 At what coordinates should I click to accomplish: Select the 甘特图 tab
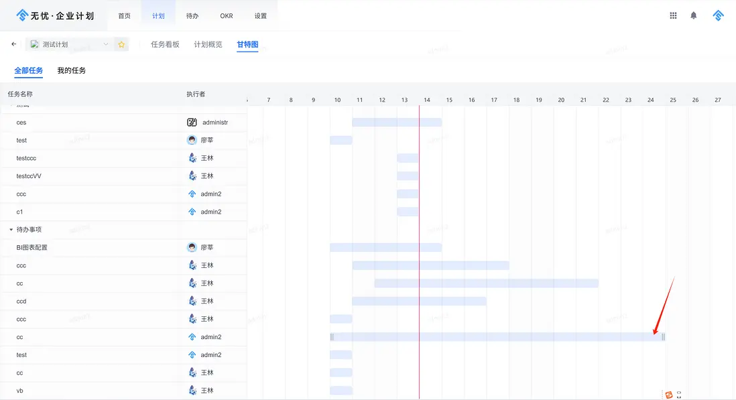click(247, 44)
